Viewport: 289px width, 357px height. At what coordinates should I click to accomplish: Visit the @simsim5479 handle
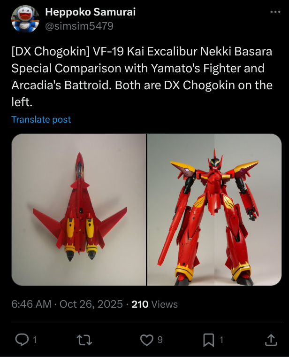point(79,26)
